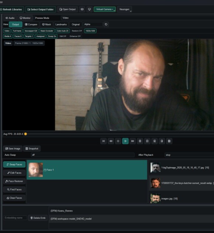Click the Delete Emb button
The width and height of the screenshot is (214, 233).
coord(38,218)
